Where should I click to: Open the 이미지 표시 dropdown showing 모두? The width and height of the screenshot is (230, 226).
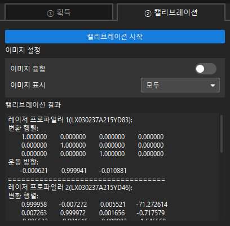point(180,85)
